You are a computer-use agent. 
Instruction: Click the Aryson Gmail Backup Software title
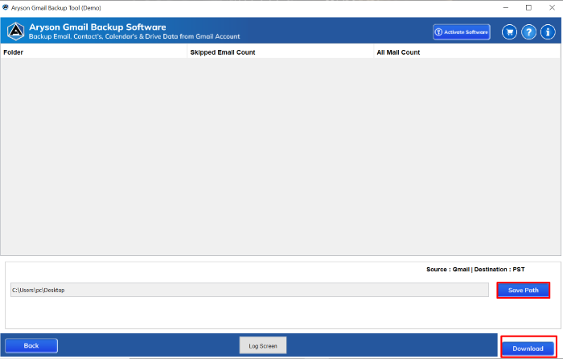tap(97, 27)
